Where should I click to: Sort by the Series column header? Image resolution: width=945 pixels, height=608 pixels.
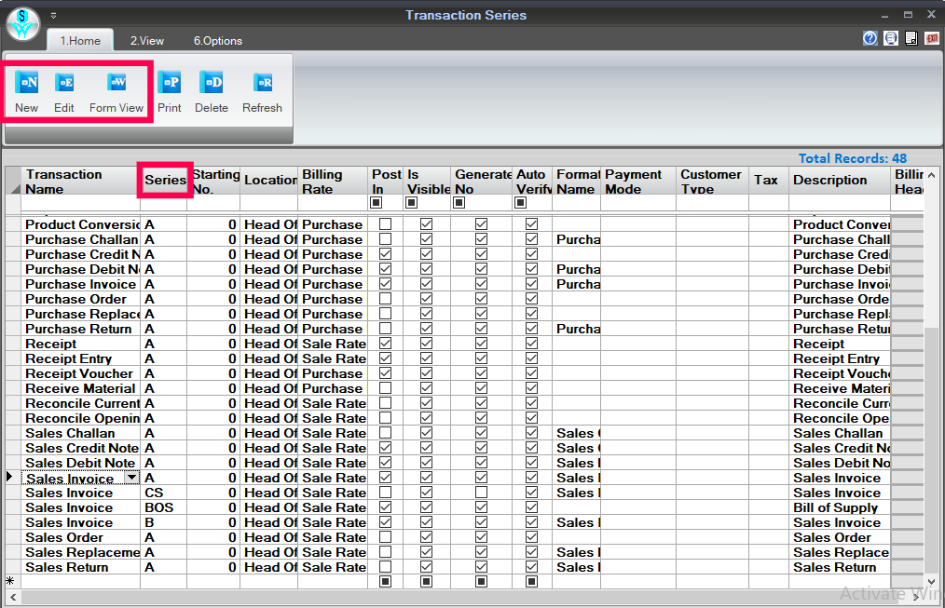[165, 181]
